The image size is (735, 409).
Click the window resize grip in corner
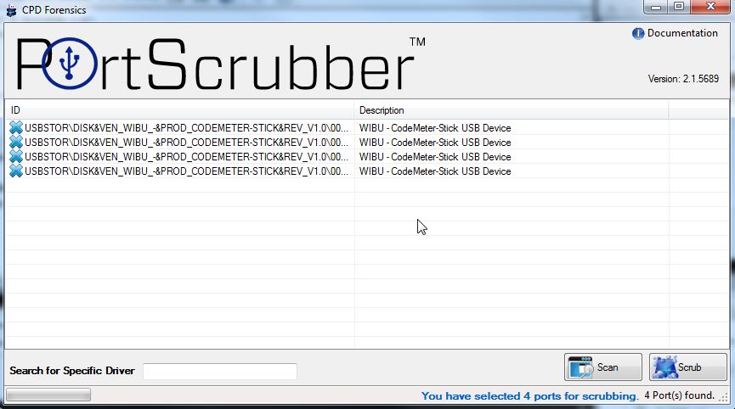coord(725,397)
